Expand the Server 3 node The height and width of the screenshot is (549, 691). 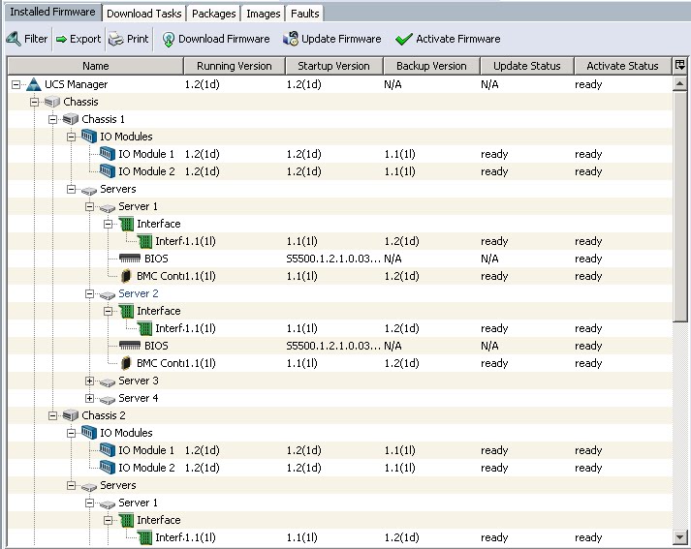[x=89, y=381]
